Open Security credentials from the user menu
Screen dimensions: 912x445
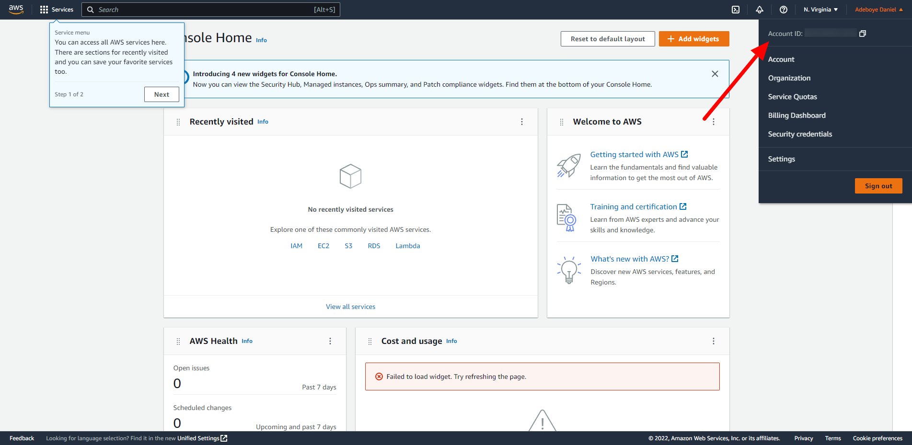click(x=800, y=134)
